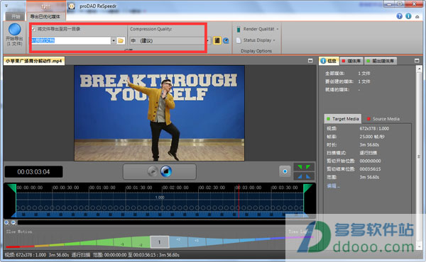The width and height of the screenshot is (426, 262).
Task: Zoom in on the timeline with the magnifier
Action: (x=7, y=222)
